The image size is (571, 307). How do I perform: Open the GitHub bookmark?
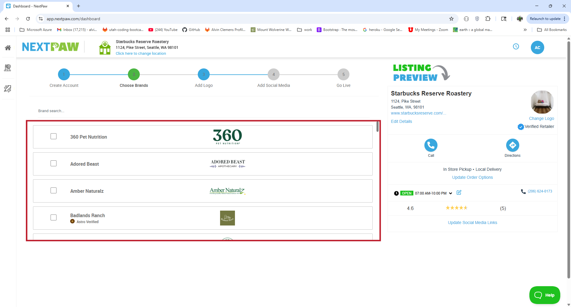click(x=191, y=30)
